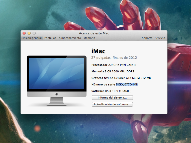
Task: Click the Memoria 8 GB 1600 MHz DDR3 line
Action: click(x=113, y=71)
